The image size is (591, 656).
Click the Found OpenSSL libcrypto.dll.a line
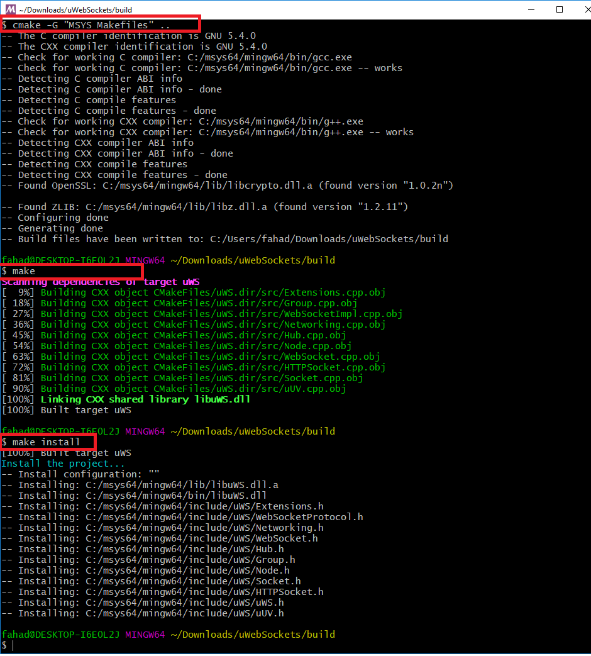click(227, 186)
